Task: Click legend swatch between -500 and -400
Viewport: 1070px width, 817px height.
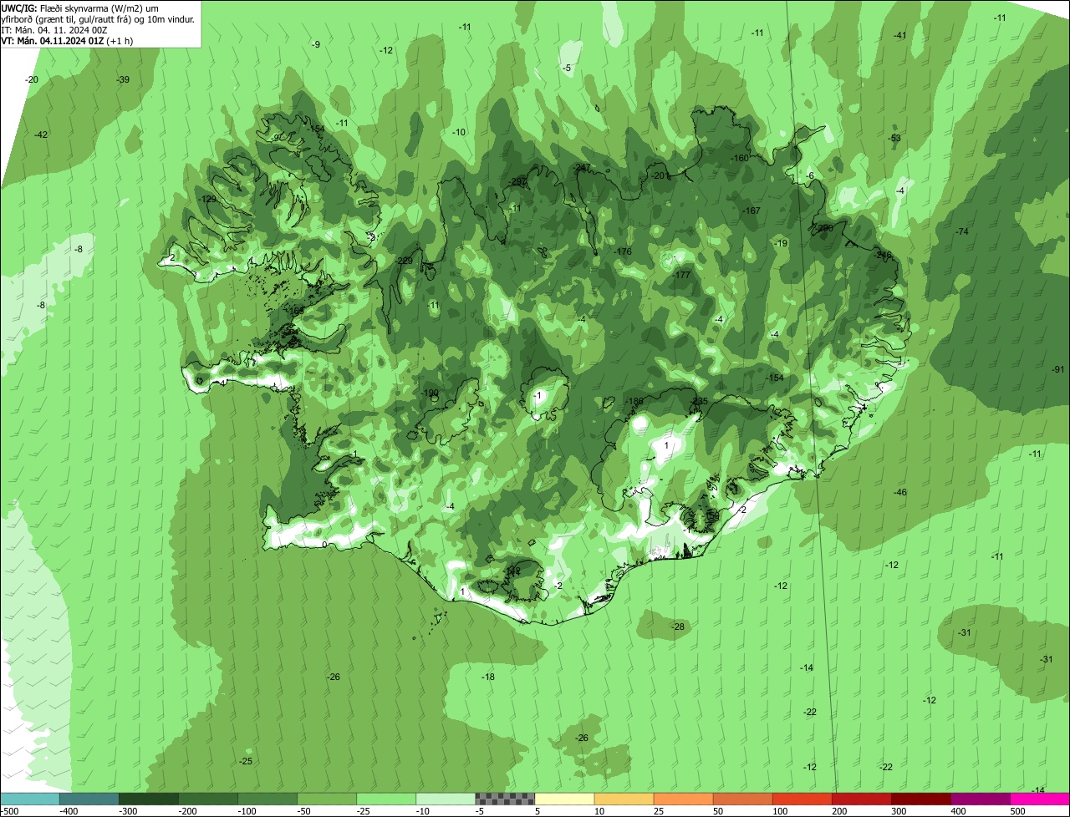Action: [30, 799]
